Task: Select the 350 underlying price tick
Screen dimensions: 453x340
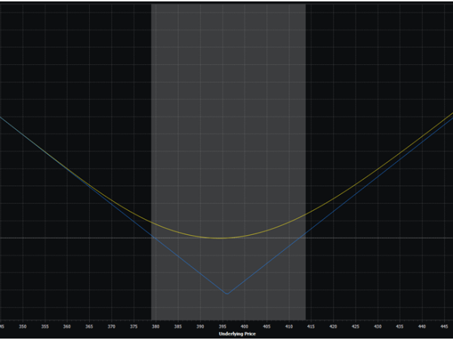Action: [23, 326]
